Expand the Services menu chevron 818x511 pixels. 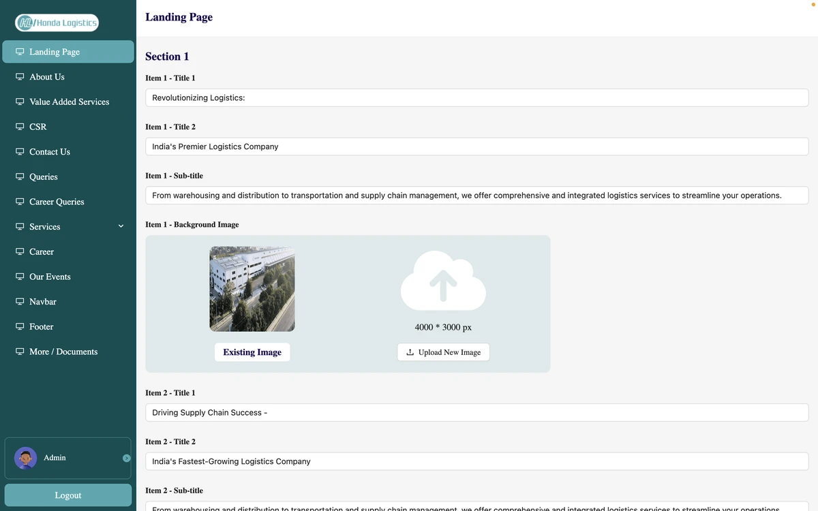(x=120, y=226)
